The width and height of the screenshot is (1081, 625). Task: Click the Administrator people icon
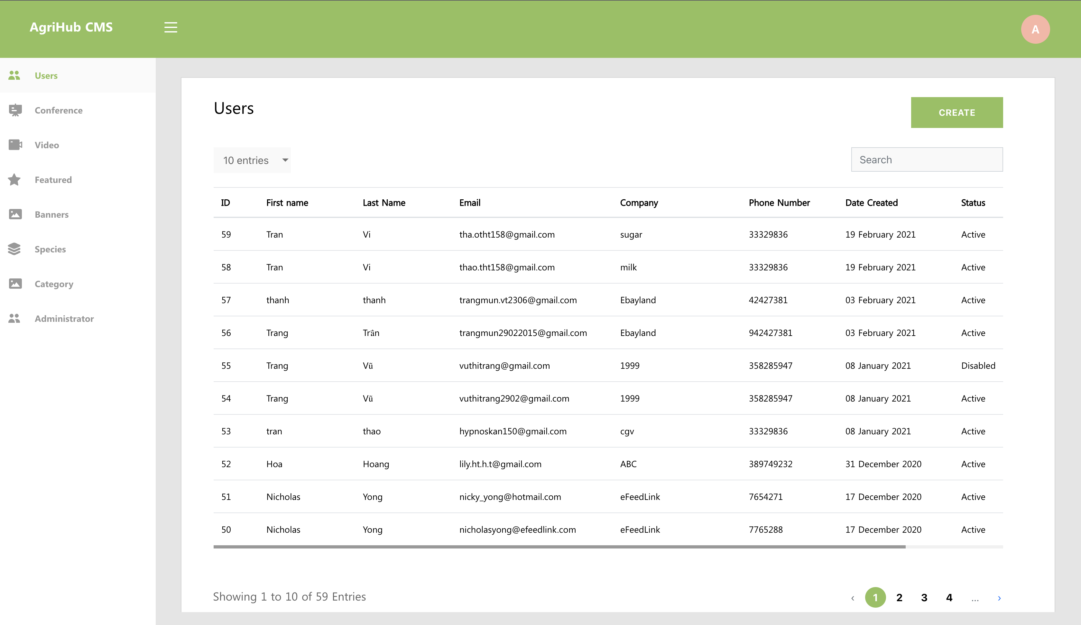pyautogui.click(x=14, y=319)
